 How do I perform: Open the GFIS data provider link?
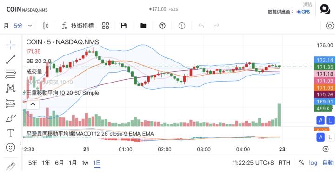click(303, 12)
